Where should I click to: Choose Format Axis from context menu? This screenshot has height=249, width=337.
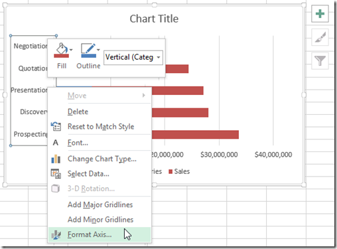click(100, 234)
